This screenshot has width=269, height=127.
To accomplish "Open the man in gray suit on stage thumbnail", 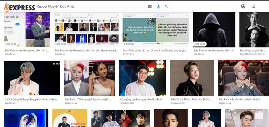I will point(38,30).
